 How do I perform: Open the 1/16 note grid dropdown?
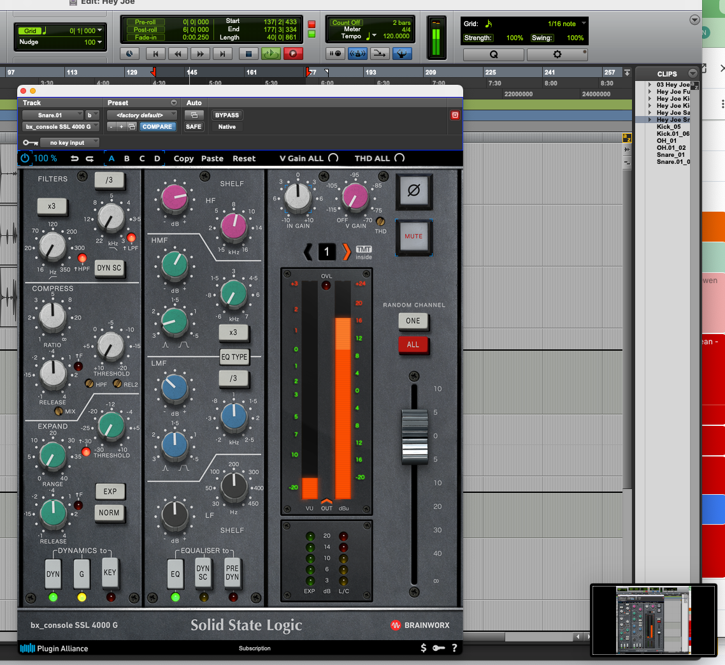[x=566, y=24]
